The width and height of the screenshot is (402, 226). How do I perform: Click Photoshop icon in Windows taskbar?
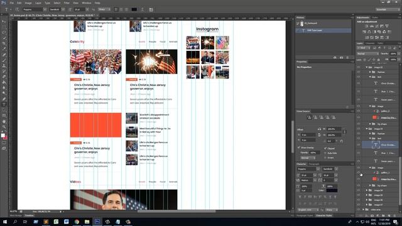click(97, 222)
